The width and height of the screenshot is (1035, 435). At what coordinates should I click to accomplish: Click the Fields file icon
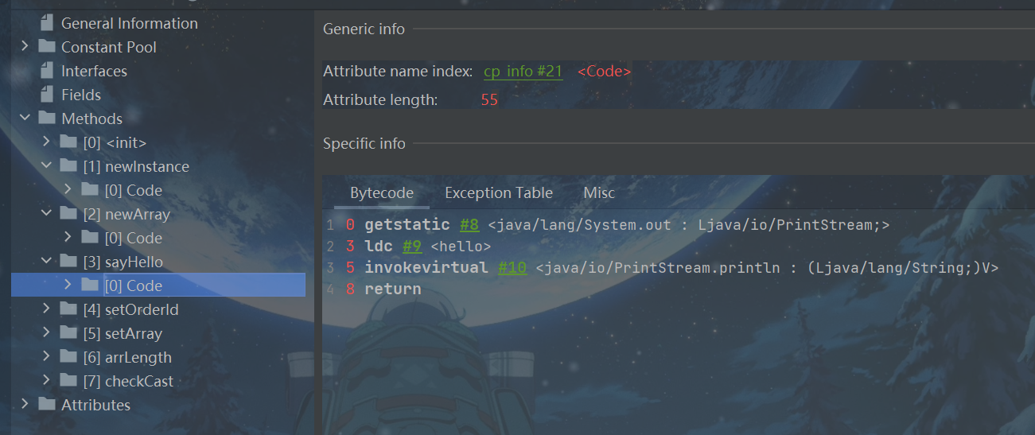[47, 95]
